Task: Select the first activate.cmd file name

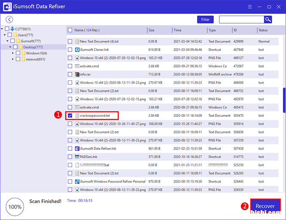Action: (89, 66)
